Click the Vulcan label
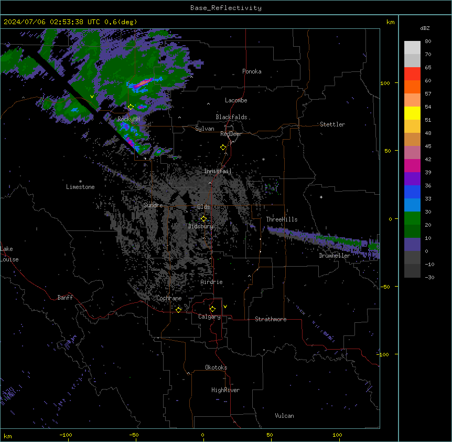 tap(284, 416)
